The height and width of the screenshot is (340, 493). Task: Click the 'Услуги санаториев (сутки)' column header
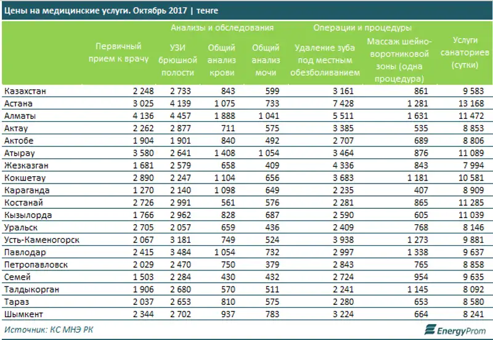[x=466, y=52]
